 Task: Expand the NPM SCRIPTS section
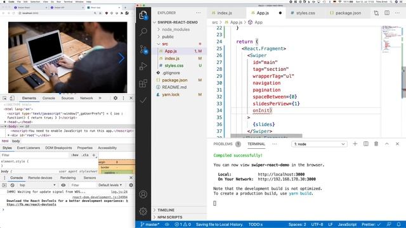[x=169, y=217]
